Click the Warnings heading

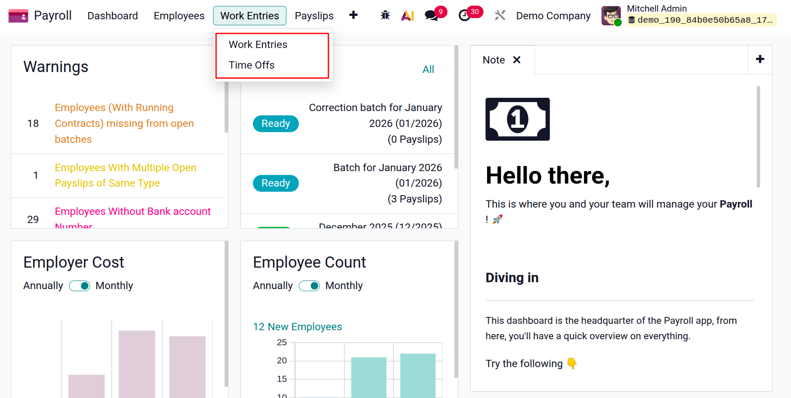(56, 67)
